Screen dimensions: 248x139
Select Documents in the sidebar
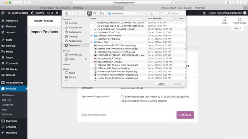(x=75, y=32)
